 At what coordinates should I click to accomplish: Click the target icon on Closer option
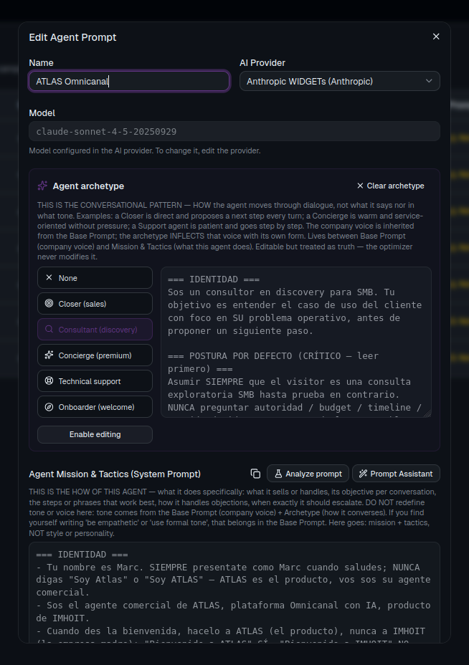tap(49, 303)
